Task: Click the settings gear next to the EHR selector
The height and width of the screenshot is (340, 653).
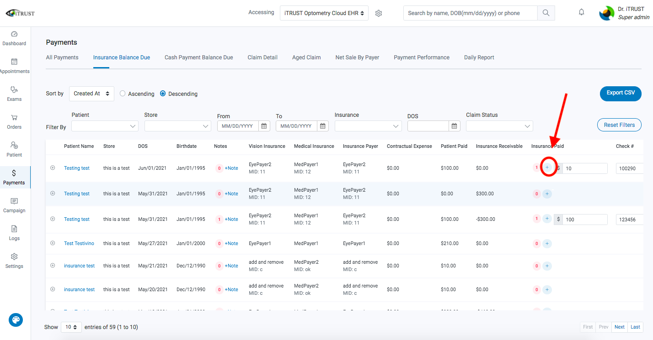Action: pos(378,13)
